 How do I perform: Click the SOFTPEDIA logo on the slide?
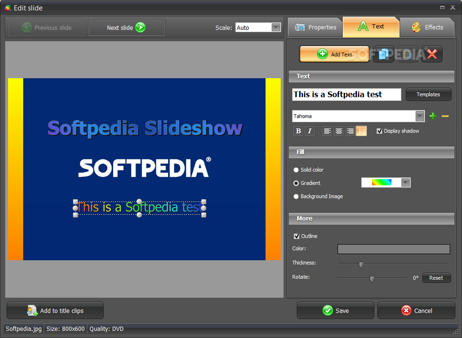145,167
